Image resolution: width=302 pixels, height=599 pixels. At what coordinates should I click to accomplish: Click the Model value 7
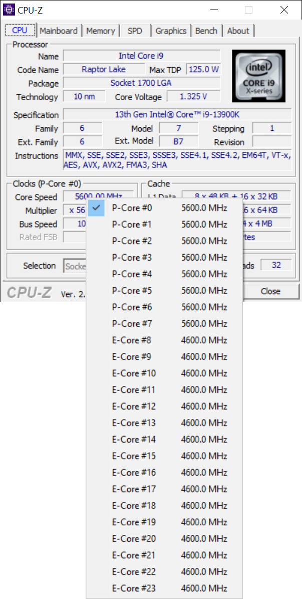tap(179, 128)
